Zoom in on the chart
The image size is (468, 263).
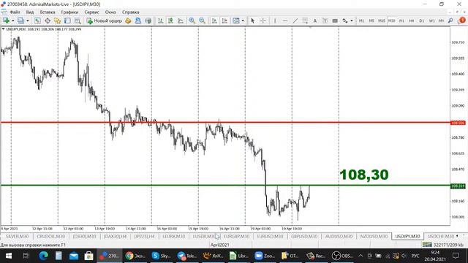click(x=192, y=20)
